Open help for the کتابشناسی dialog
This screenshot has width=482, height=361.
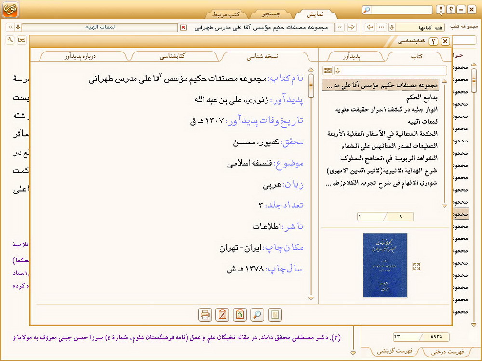[434, 42]
